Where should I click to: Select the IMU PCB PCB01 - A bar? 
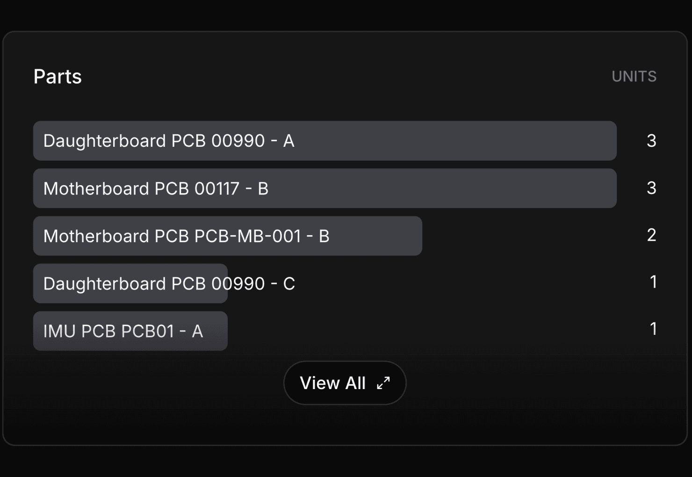130,331
